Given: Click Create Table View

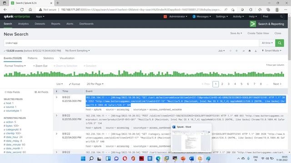Looking at the screenshot, I should click(258, 33).
